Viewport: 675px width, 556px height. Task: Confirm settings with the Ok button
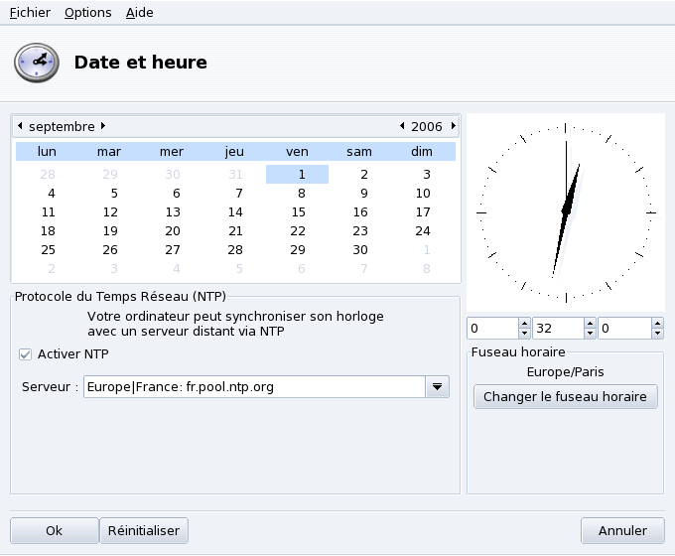click(54, 531)
